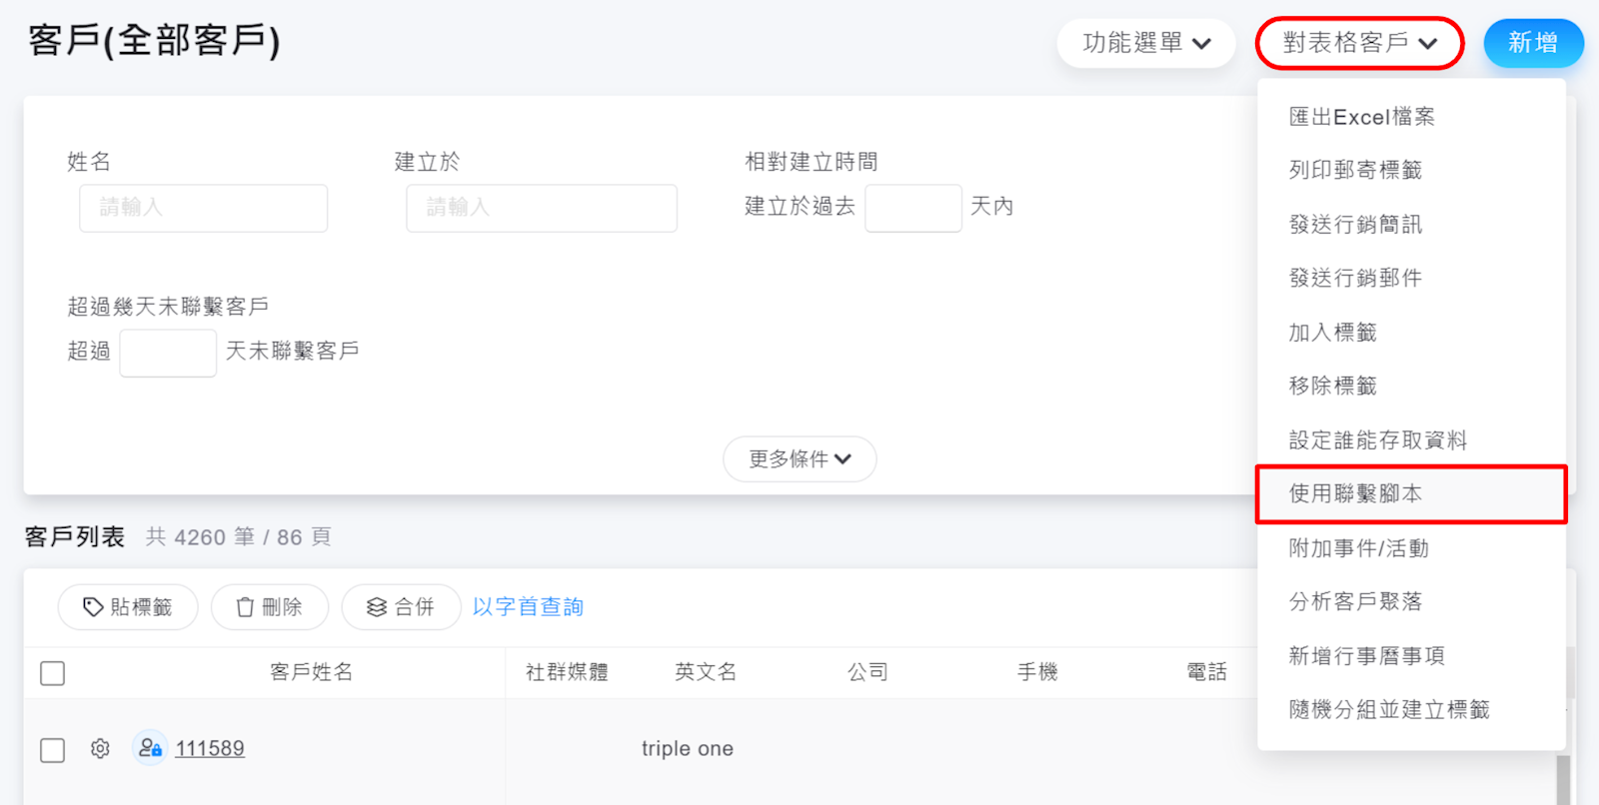Open the 以字首查詢 link
Viewport: 1599px width, 805px height.
[528, 607]
